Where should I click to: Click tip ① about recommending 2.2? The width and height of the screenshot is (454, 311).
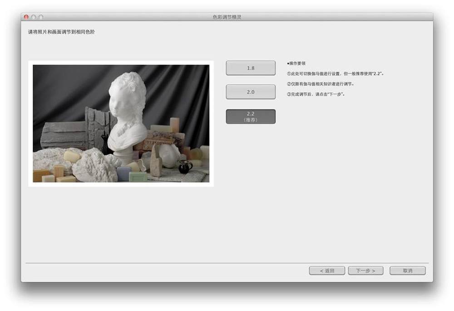coord(336,74)
